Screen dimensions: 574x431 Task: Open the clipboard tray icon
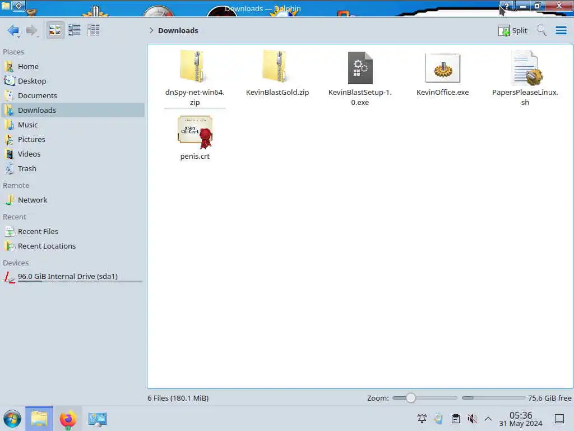(x=455, y=418)
